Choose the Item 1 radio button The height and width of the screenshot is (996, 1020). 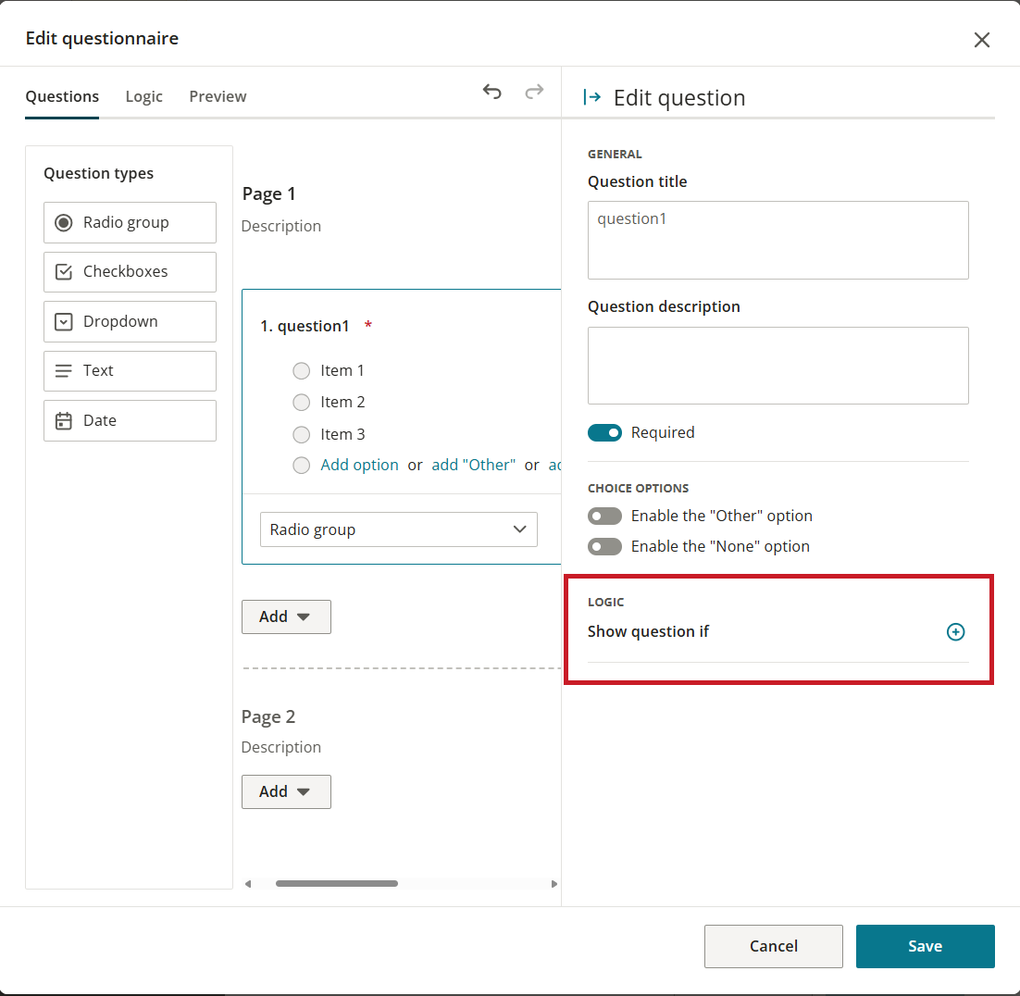coord(301,371)
